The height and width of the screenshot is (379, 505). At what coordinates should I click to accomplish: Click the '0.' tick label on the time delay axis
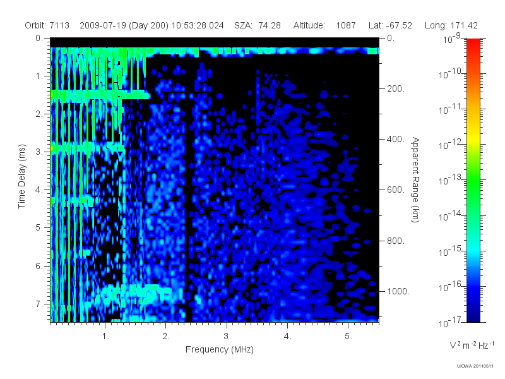(x=39, y=38)
